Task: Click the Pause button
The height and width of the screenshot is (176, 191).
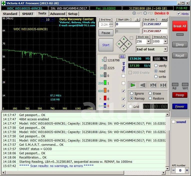Action: [x=106, y=33]
